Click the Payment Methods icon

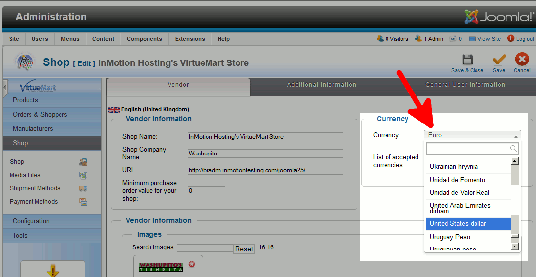coord(83,202)
